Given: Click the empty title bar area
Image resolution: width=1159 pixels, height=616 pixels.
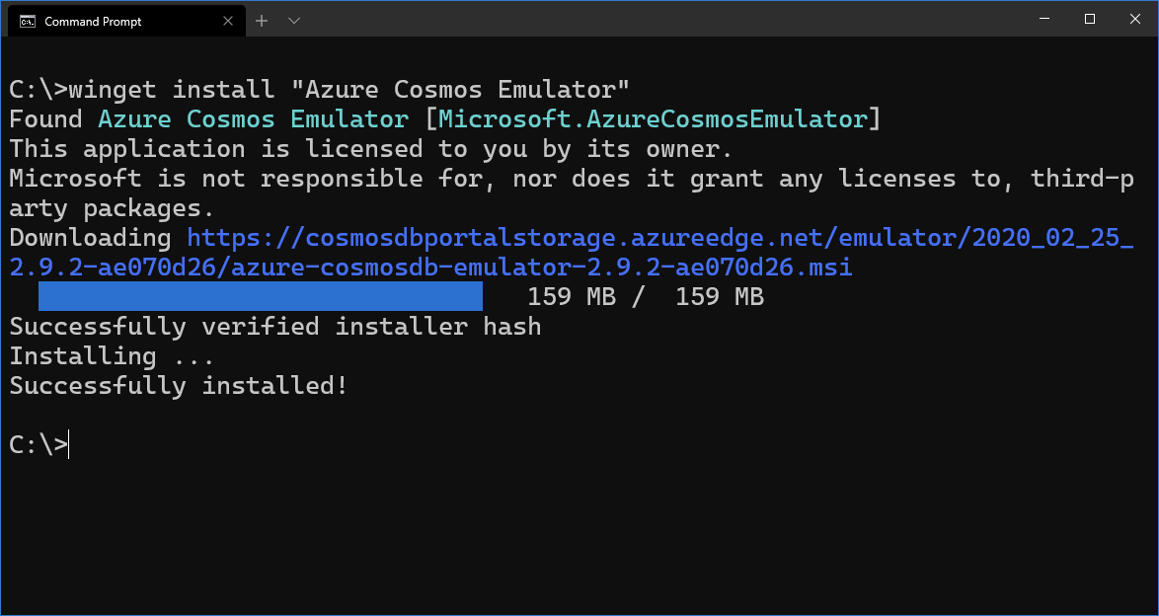Looking at the screenshot, I should [x=665, y=19].
